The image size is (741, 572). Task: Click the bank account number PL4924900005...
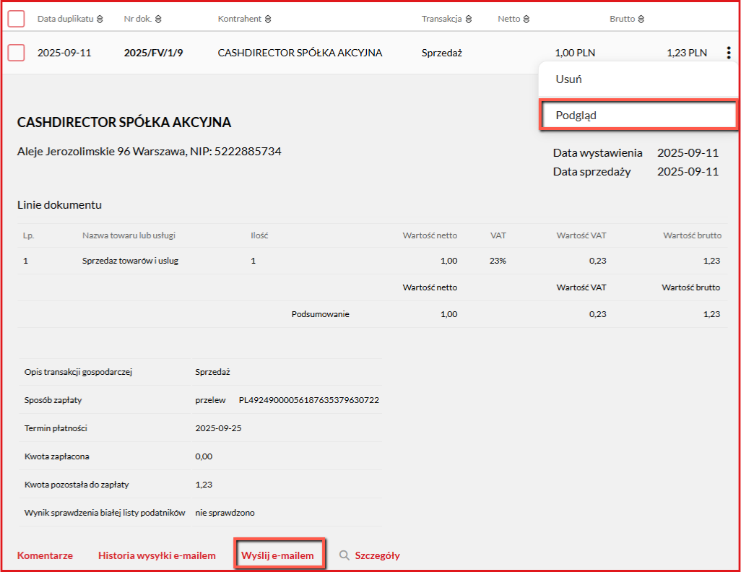(x=308, y=400)
